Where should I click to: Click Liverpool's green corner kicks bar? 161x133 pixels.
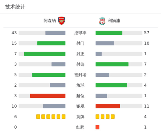(111, 85)
